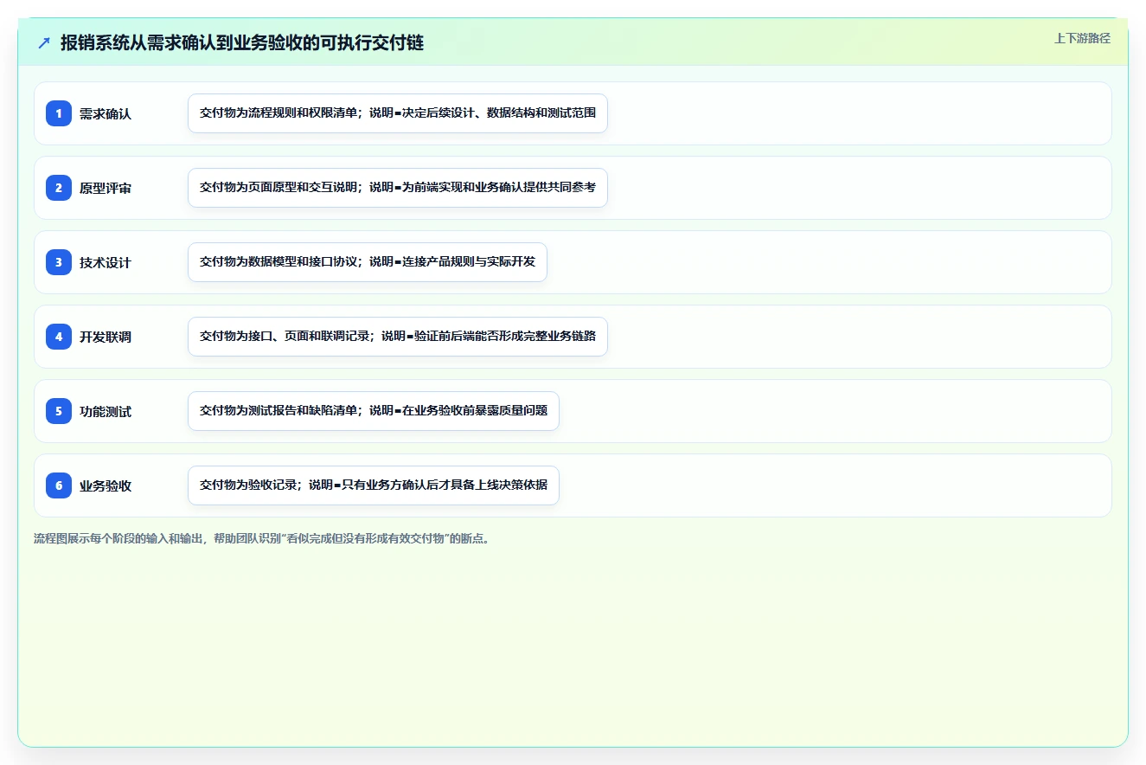Open the 流程规则和权限清单 deliverable box
The image size is (1146, 765).
coord(398,113)
